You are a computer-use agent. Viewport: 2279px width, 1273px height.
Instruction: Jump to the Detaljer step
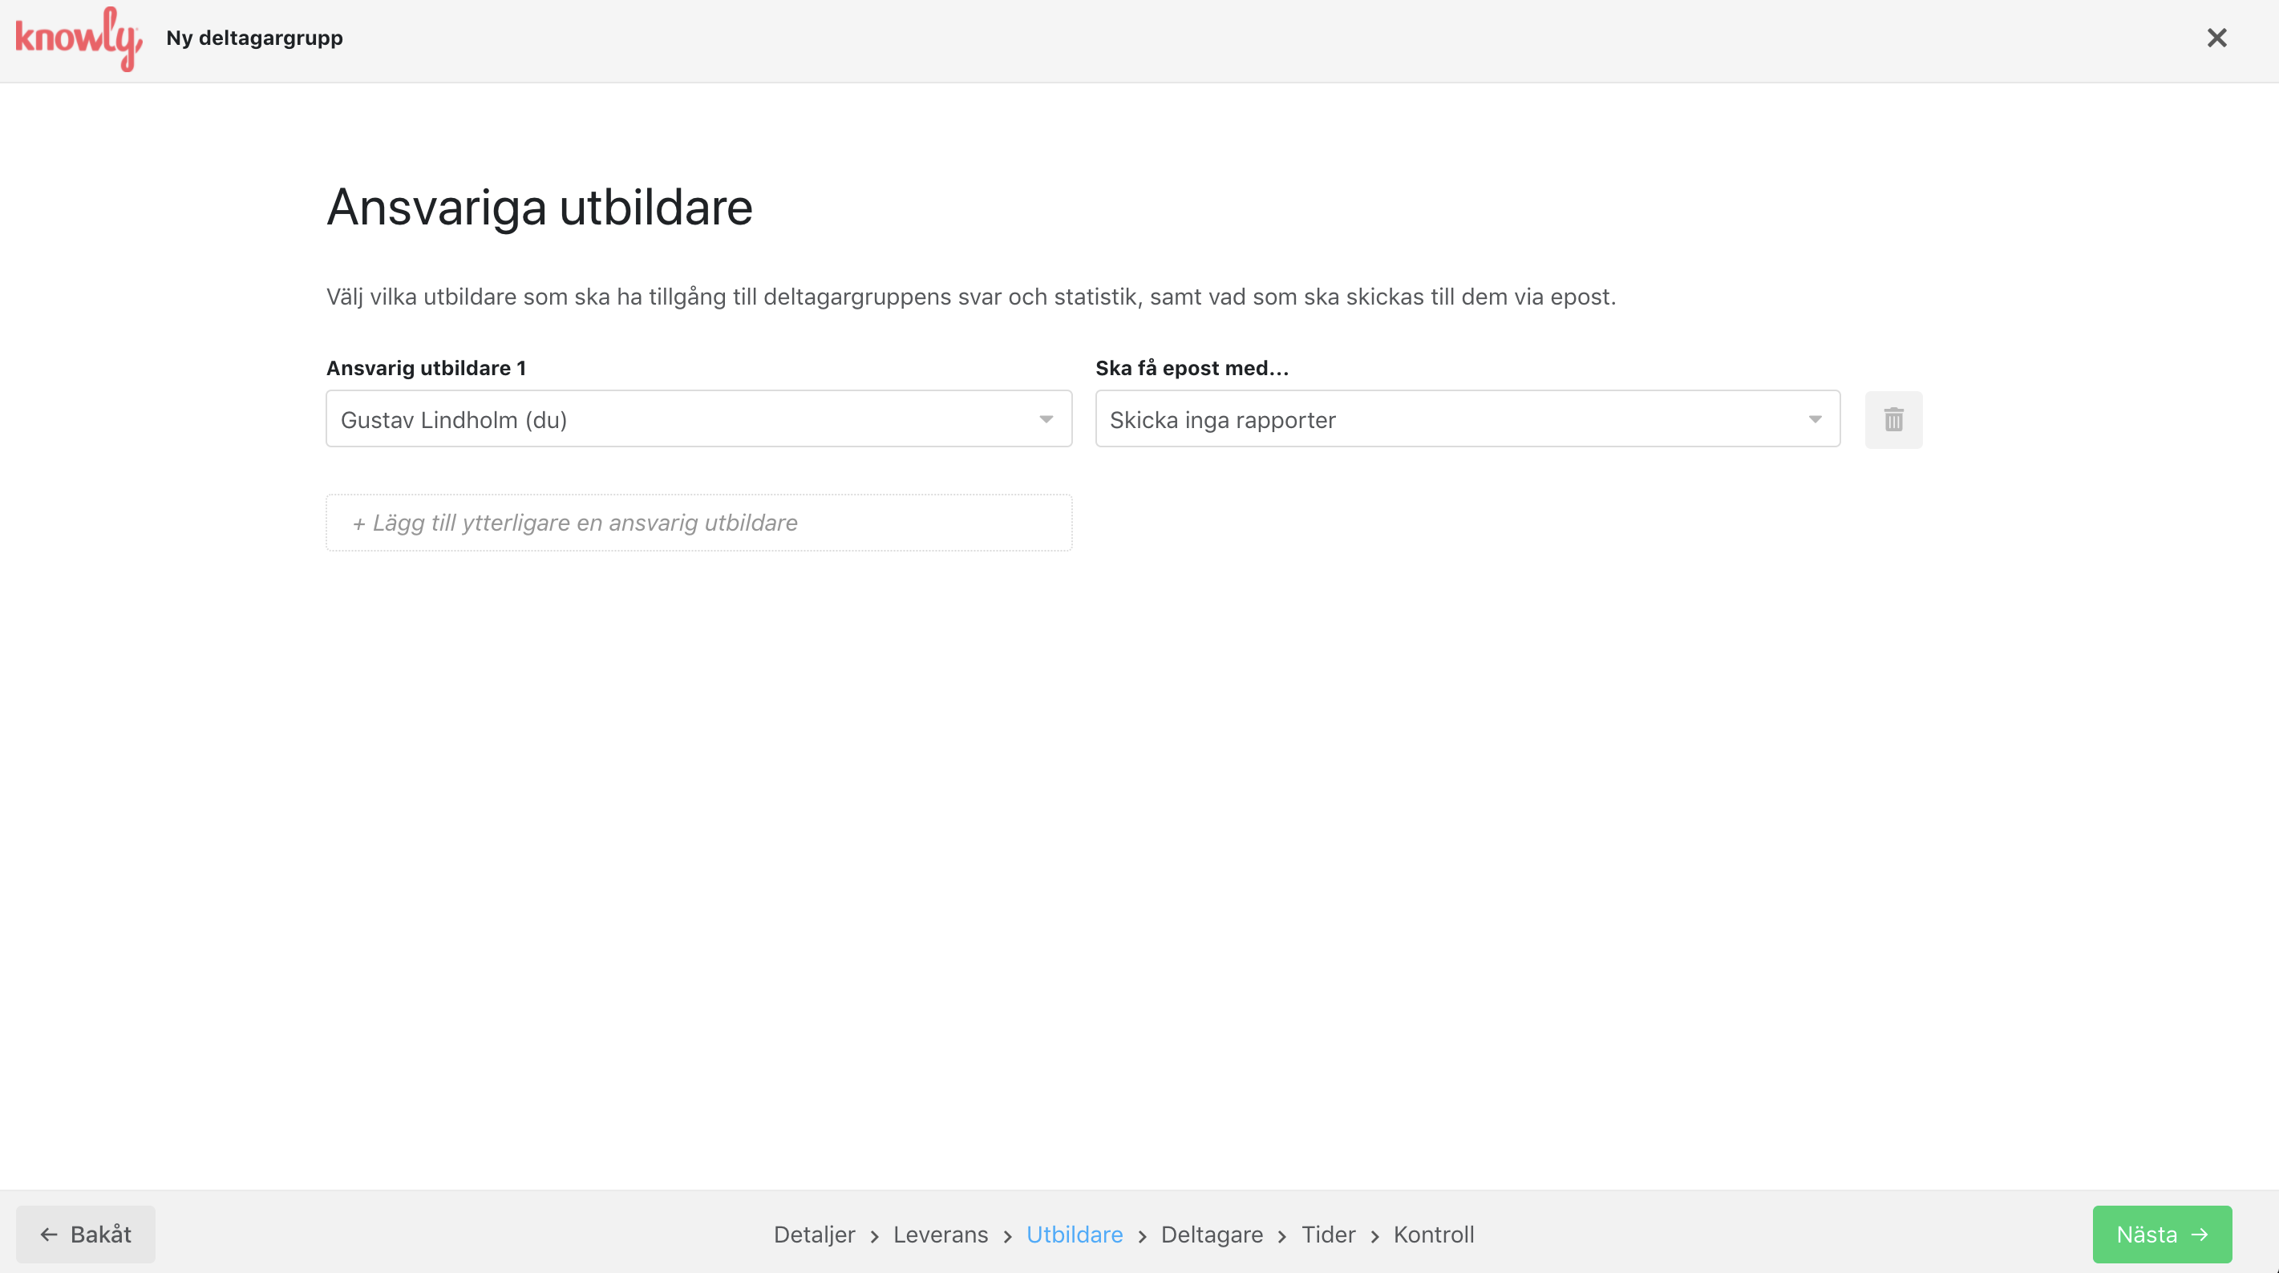(814, 1234)
